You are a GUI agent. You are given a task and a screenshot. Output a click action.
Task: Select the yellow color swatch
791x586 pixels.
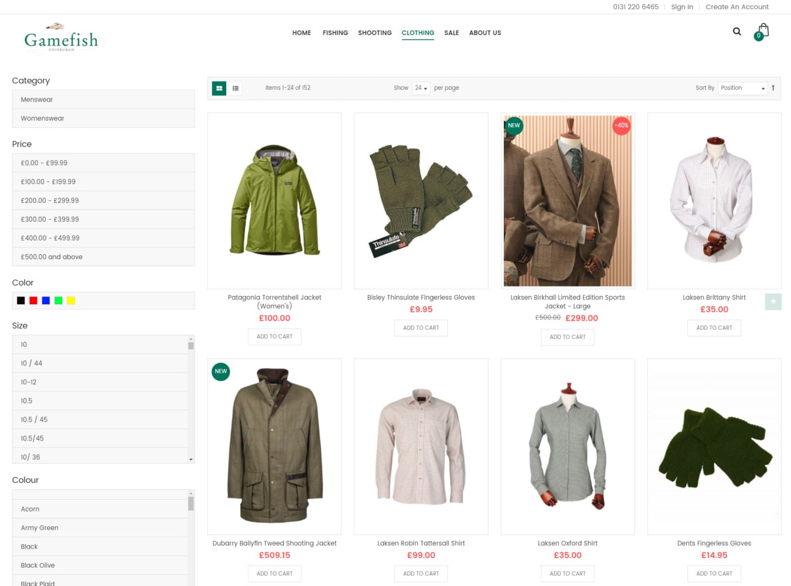pyautogui.click(x=71, y=301)
